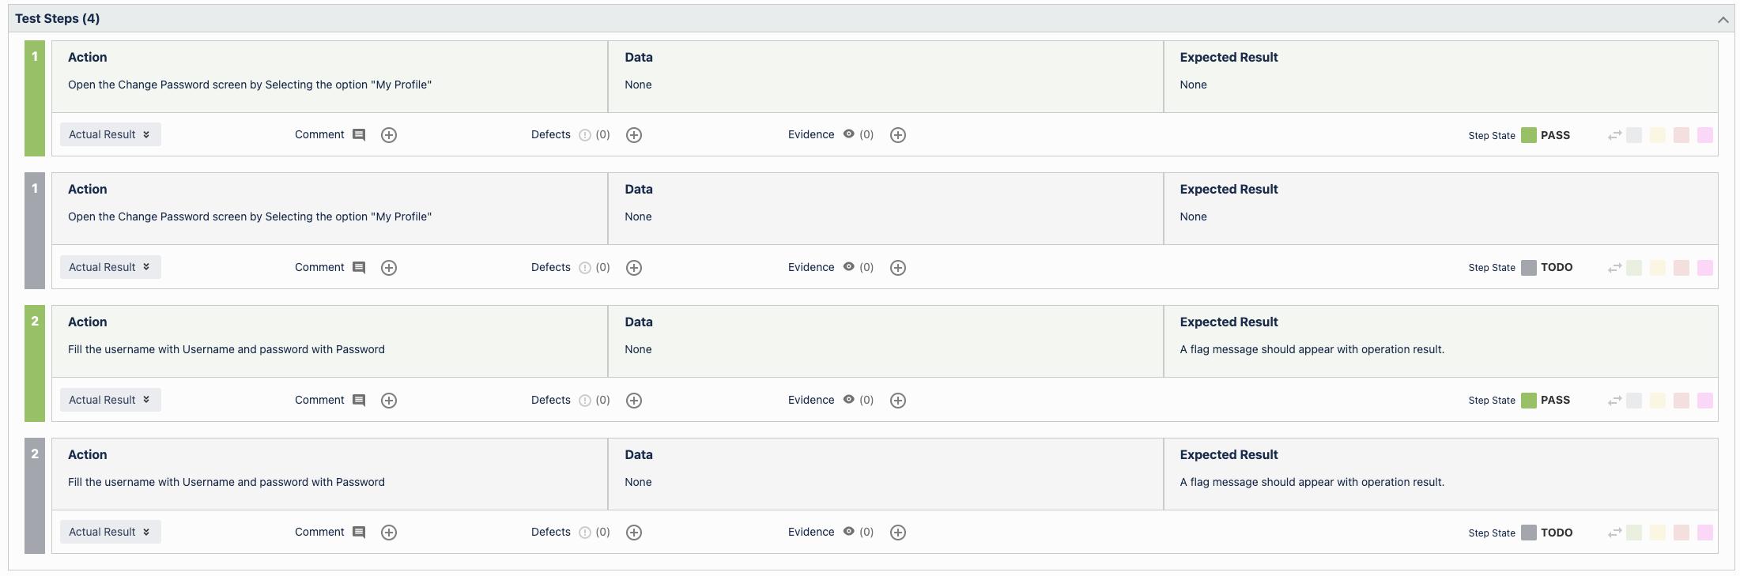Add a defect to step 2 marked PASS

coord(634,401)
